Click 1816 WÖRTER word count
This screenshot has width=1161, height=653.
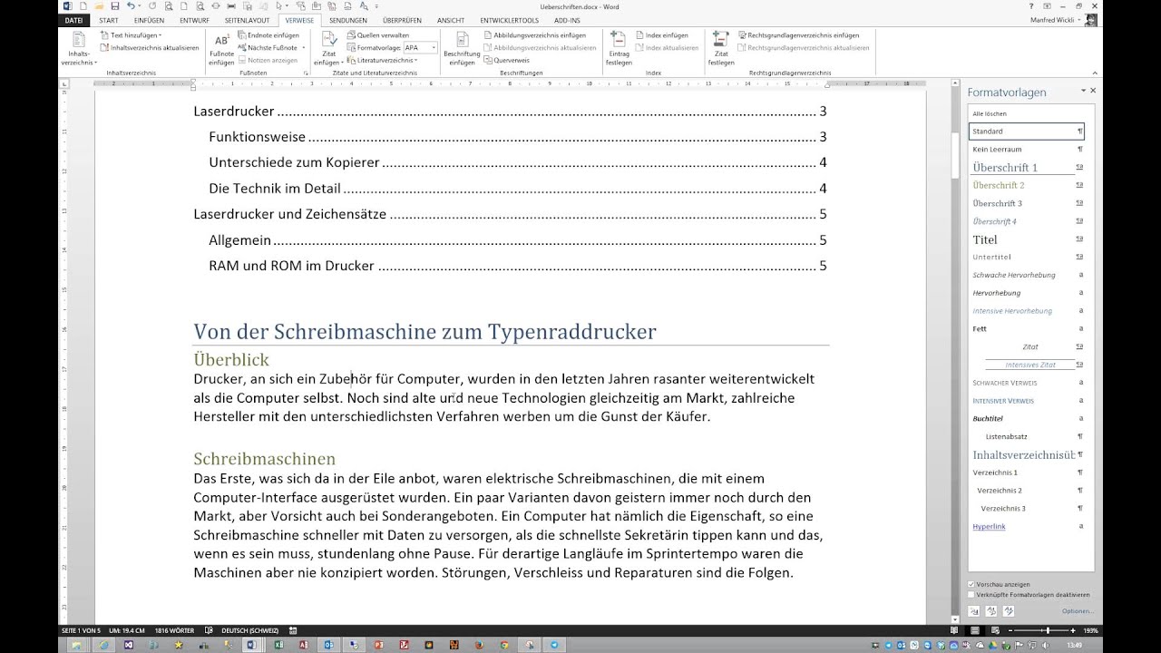(x=174, y=629)
